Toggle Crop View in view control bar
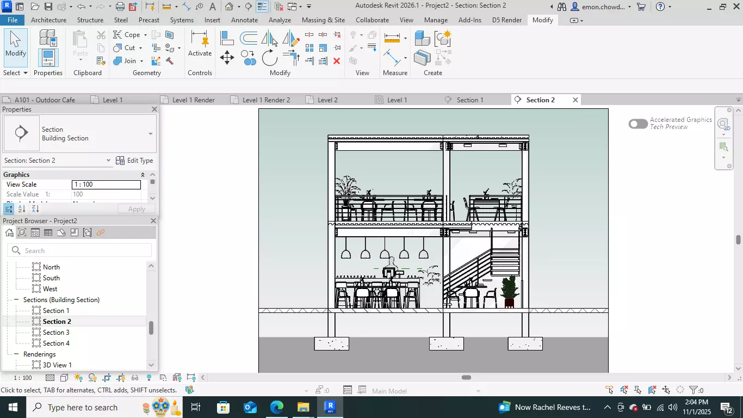 tap(107, 378)
